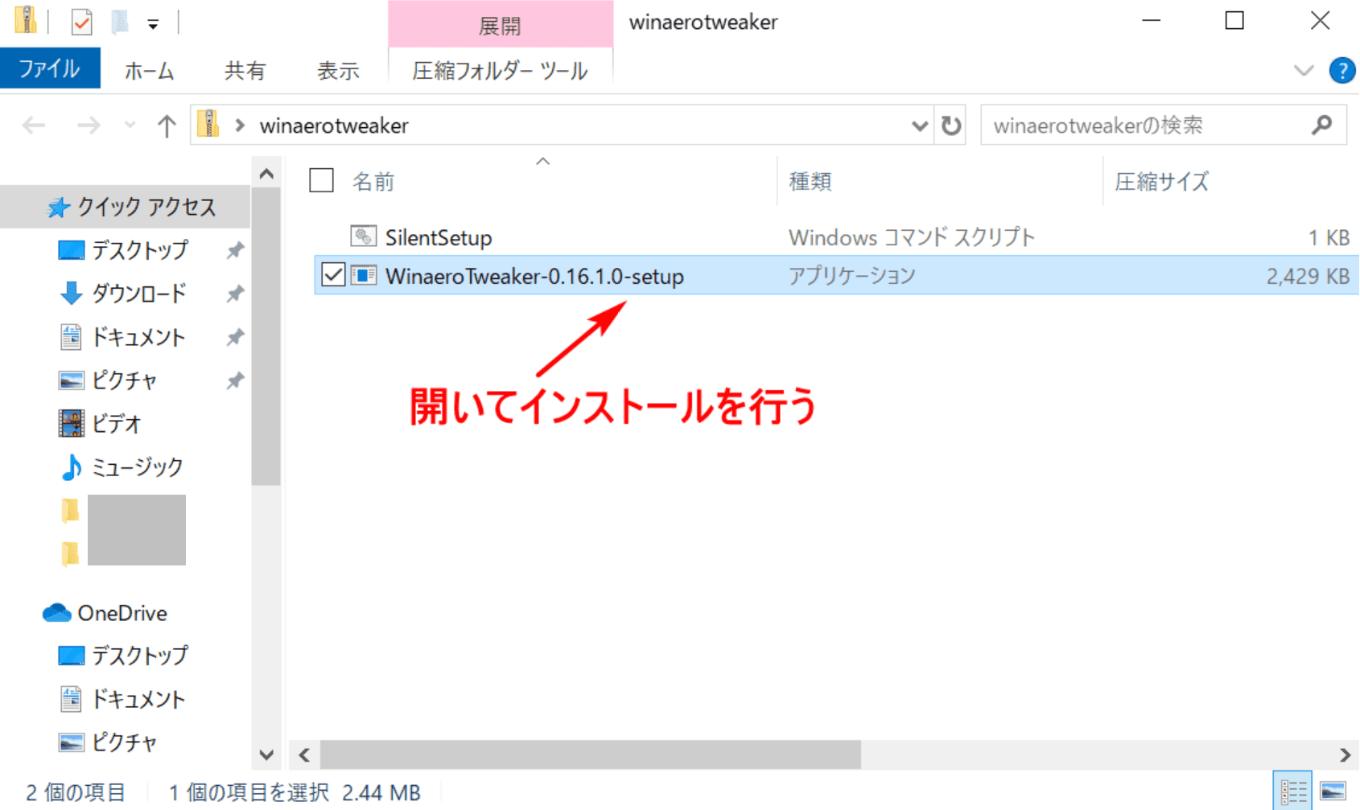Click the search magnifier icon
The image size is (1360, 810).
point(1321,125)
